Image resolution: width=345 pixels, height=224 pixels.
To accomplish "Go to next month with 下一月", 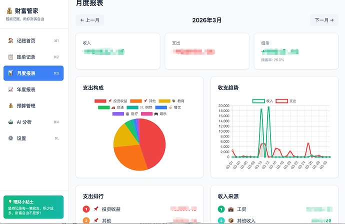I will (x=324, y=20).
